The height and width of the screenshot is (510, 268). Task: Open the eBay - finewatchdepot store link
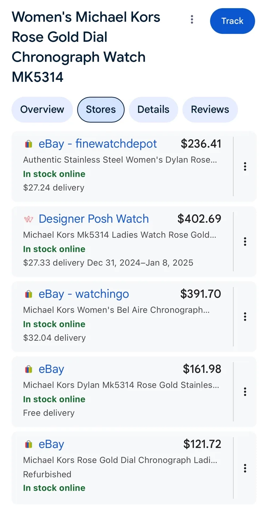click(x=98, y=144)
